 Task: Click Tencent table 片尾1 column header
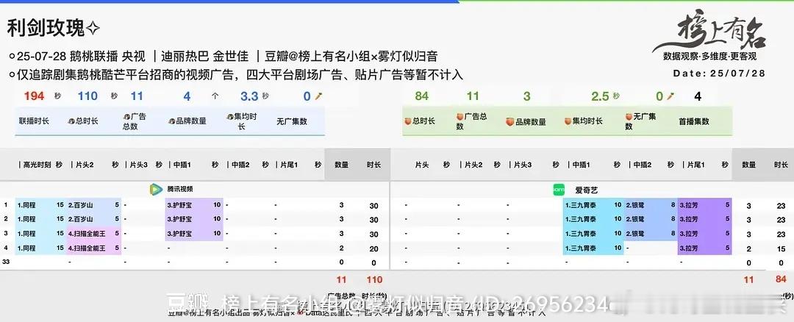[x=287, y=165]
